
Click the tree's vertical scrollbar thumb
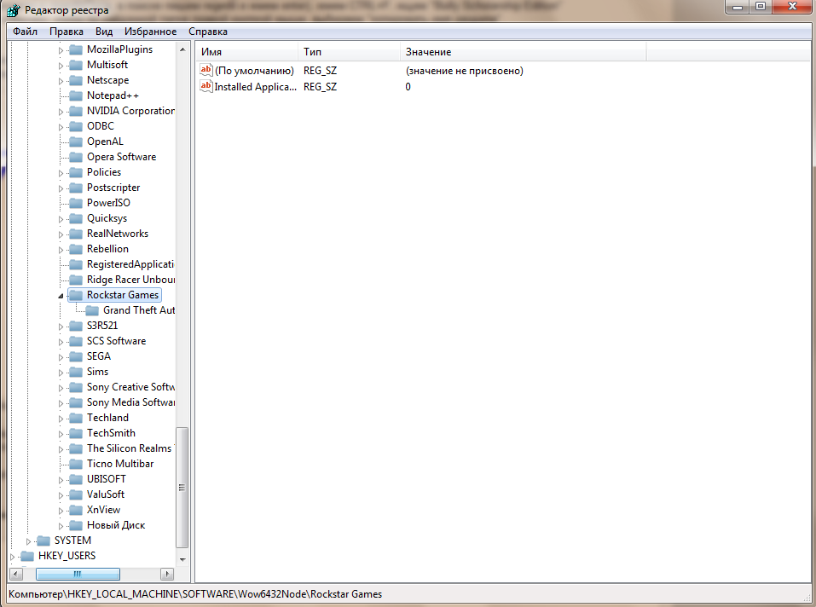coord(182,488)
